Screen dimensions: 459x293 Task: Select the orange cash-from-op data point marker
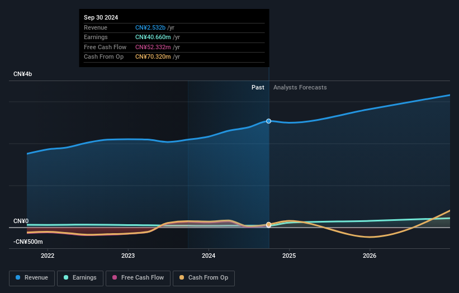coord(268,225)
